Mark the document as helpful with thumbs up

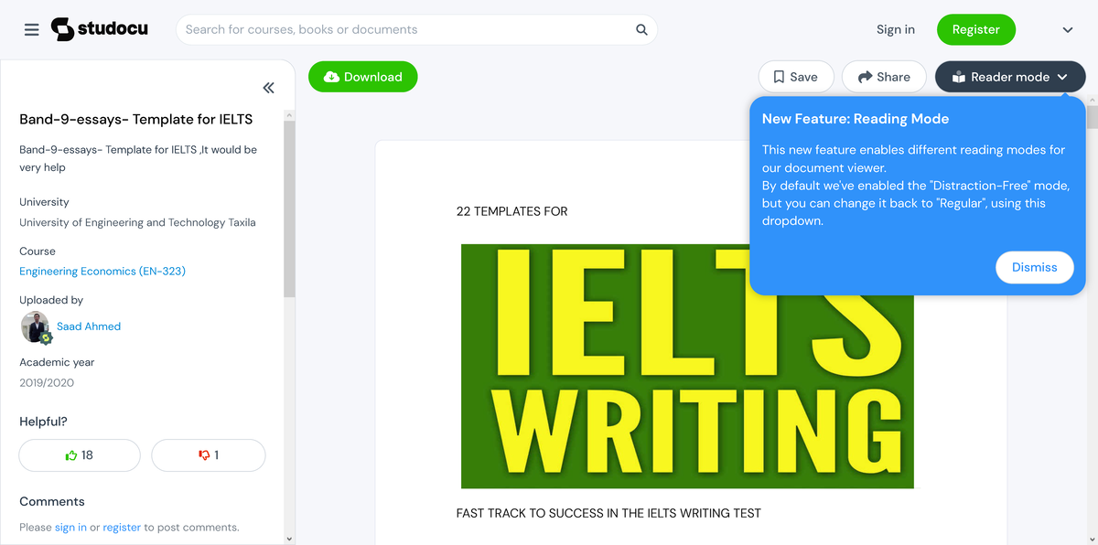tap(79, 454)
